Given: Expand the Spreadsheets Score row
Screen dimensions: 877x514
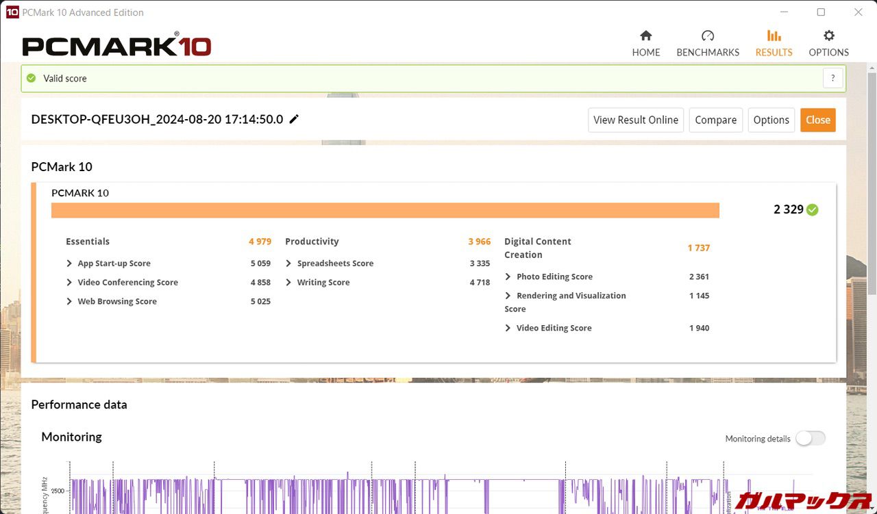Looking at the screenshot, I should 288,264.
